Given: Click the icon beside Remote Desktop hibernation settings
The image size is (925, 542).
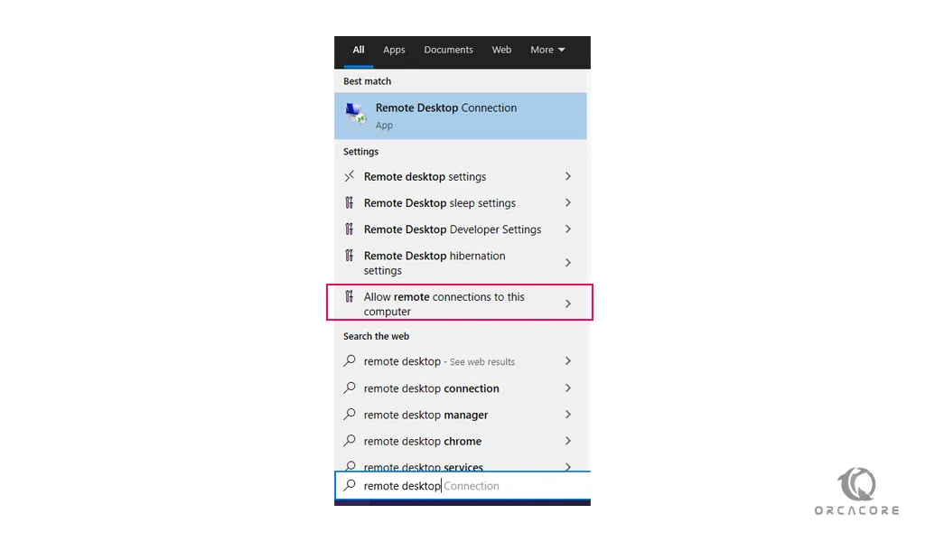Looking at the screenshot, I should [350, 256].
